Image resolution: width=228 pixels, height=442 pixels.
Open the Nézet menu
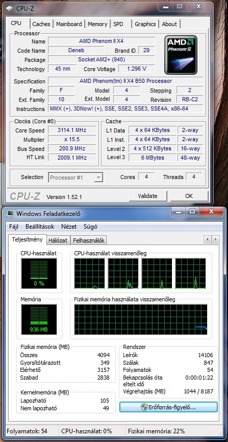pyautogui.click(x=69, y=227)
